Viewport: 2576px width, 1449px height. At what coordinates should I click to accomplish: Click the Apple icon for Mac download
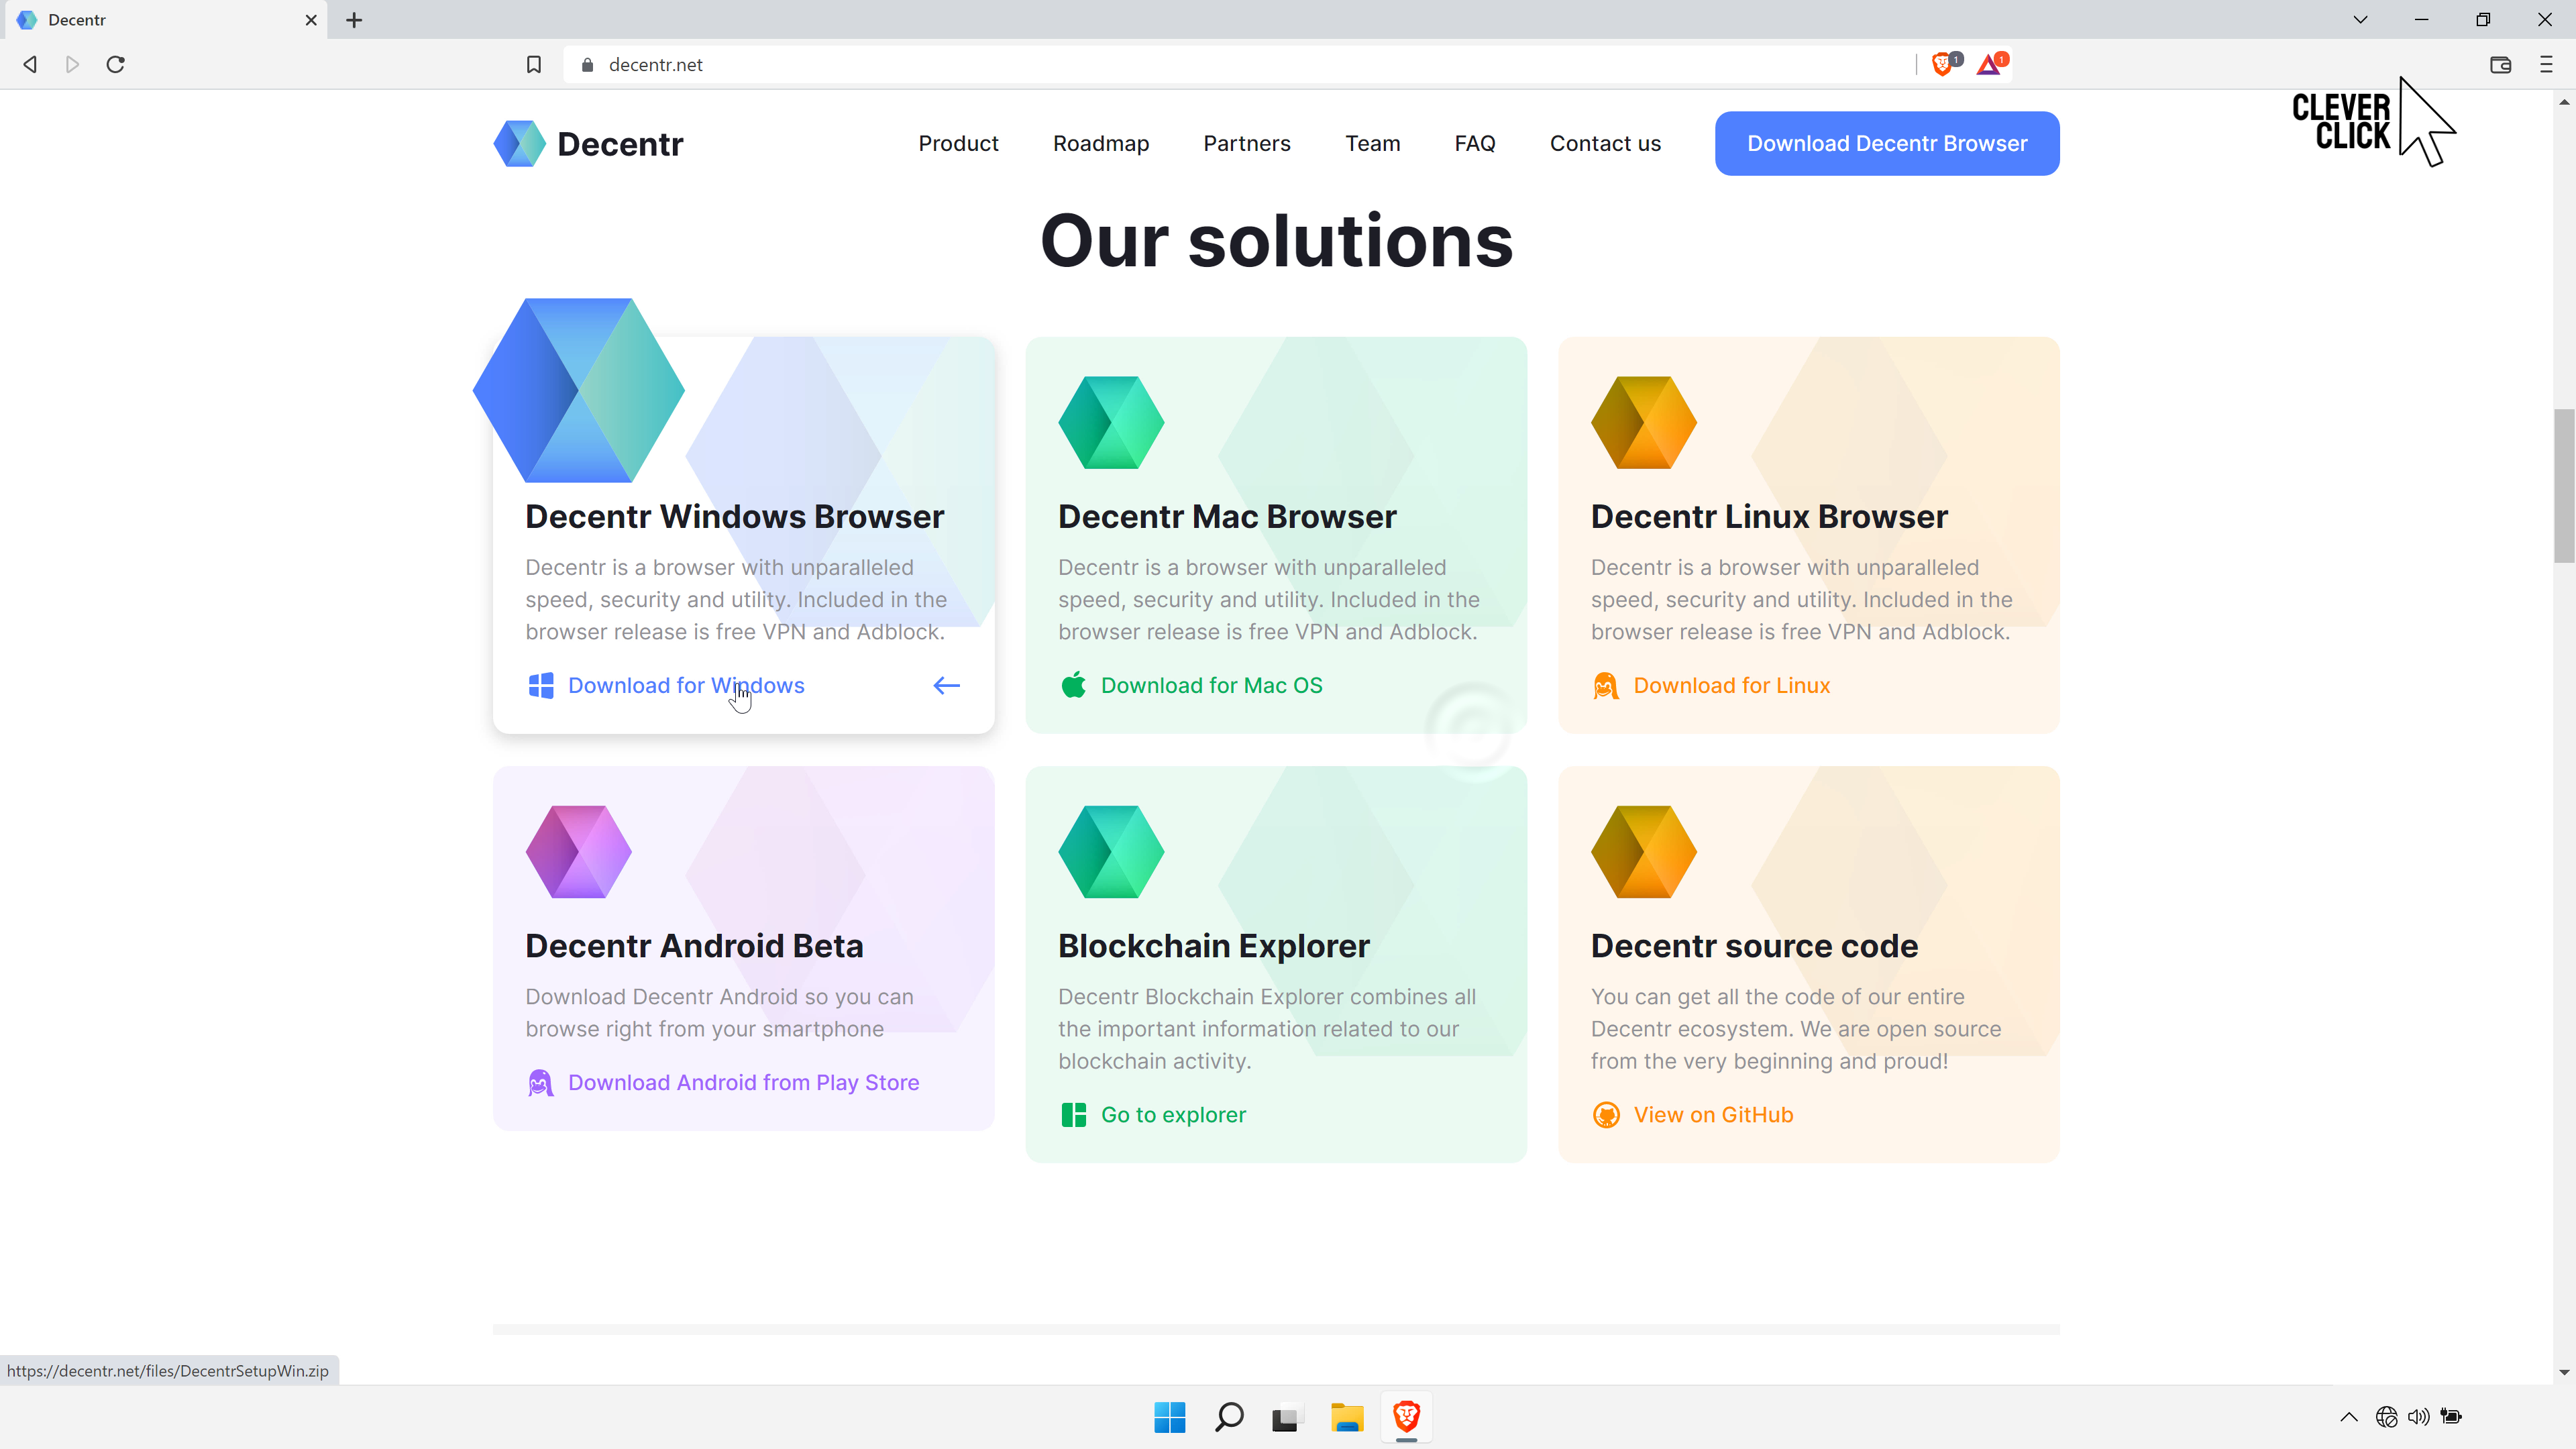[x=1074, y=685]
